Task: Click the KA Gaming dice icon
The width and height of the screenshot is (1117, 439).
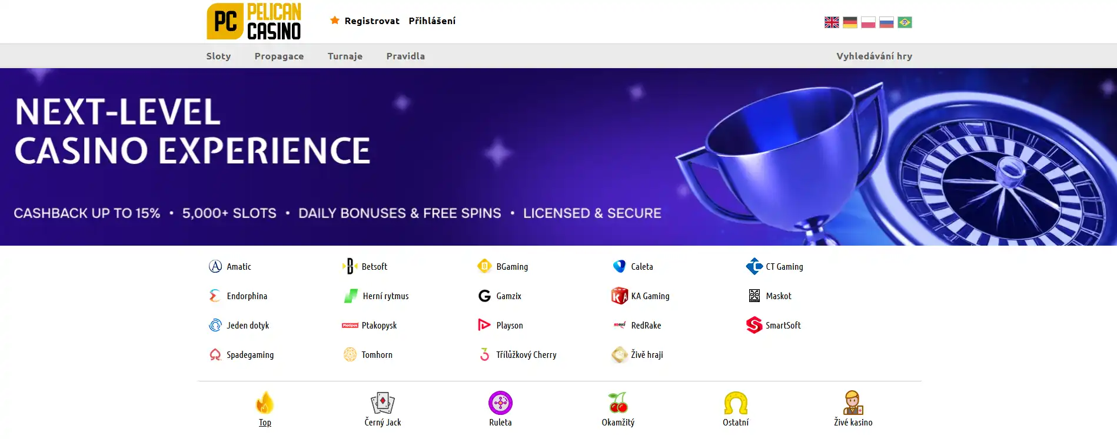Action: [x=619, y=296]
